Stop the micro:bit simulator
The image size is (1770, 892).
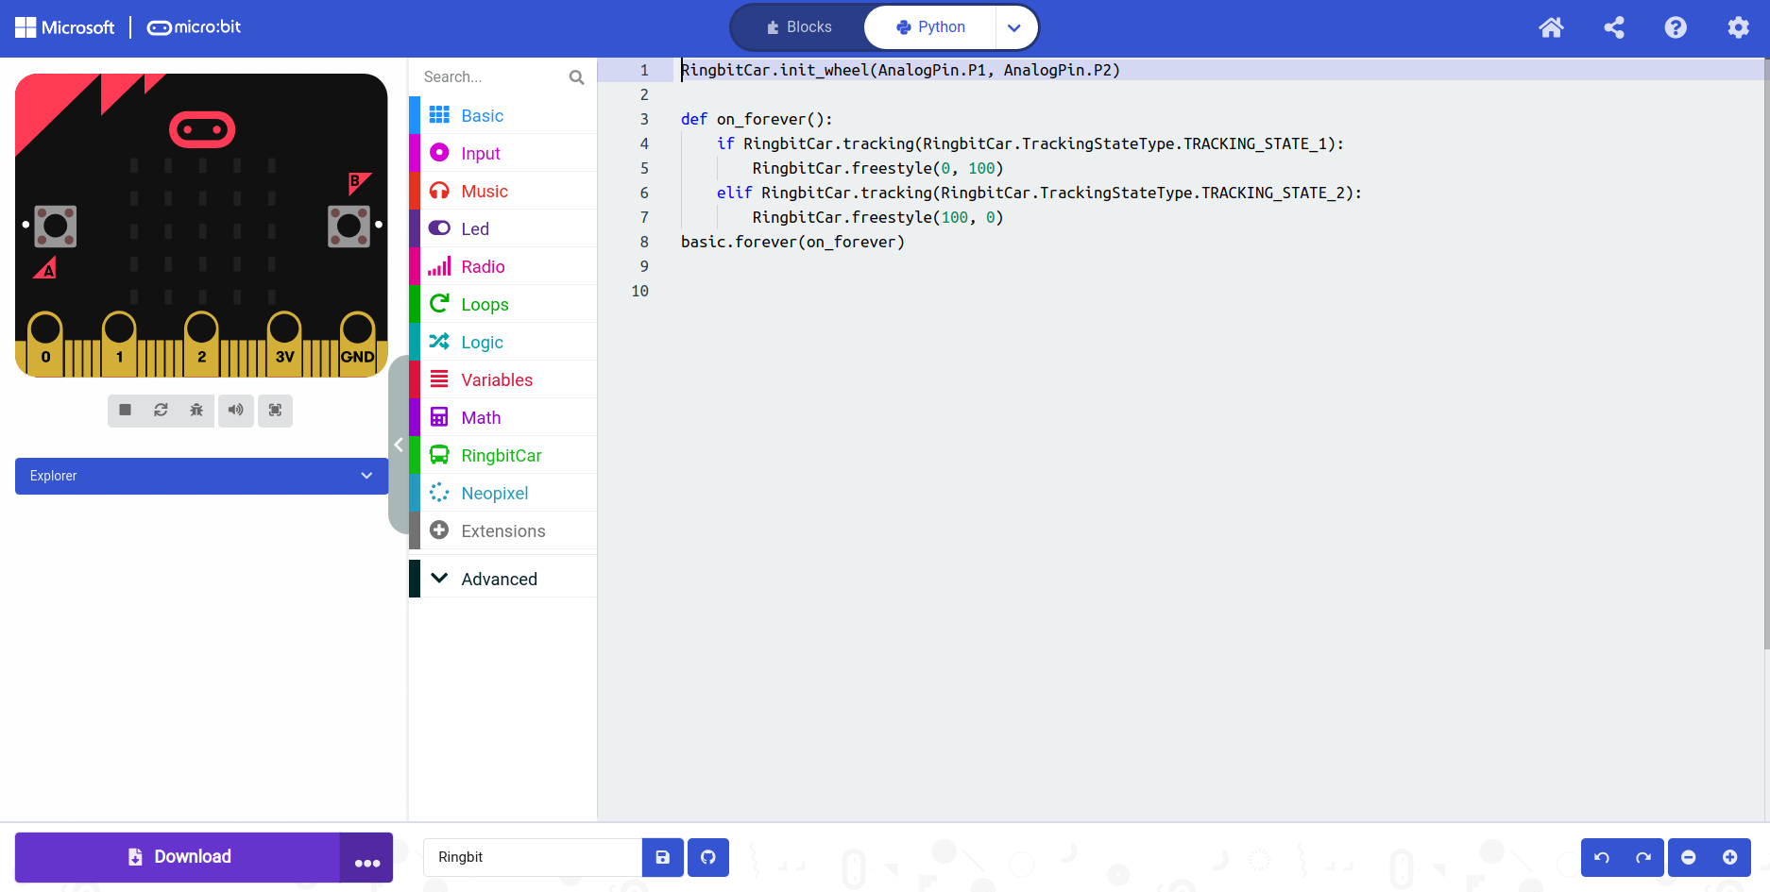[125, 411]
